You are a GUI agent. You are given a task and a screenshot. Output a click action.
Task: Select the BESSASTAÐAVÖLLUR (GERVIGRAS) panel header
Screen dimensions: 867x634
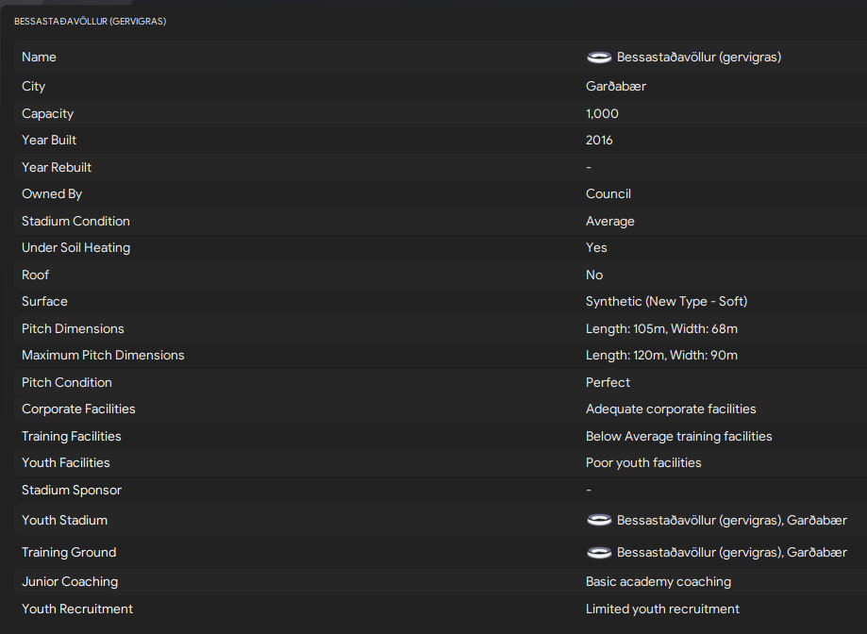click(x=90, y=21)
